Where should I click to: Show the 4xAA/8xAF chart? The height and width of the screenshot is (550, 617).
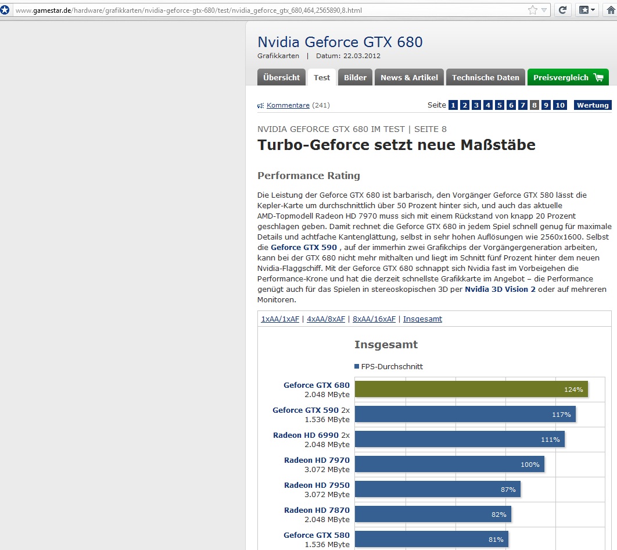326,319
